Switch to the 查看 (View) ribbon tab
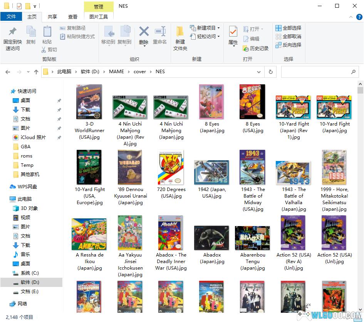Image resolution: width=364 pixels, height=322 pixels. (x=73, y=17)
